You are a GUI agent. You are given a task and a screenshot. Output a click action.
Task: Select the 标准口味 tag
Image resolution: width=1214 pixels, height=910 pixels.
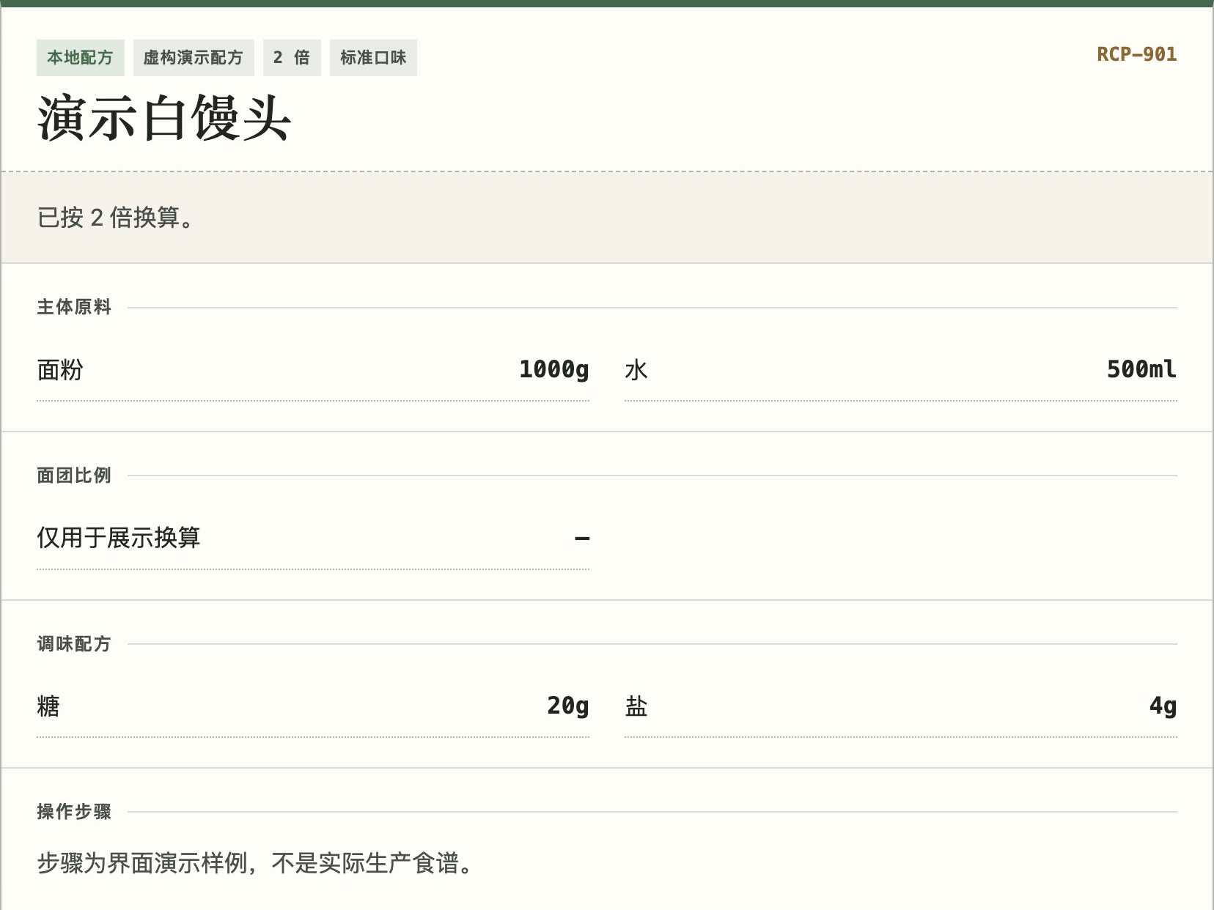pos(373,58)
